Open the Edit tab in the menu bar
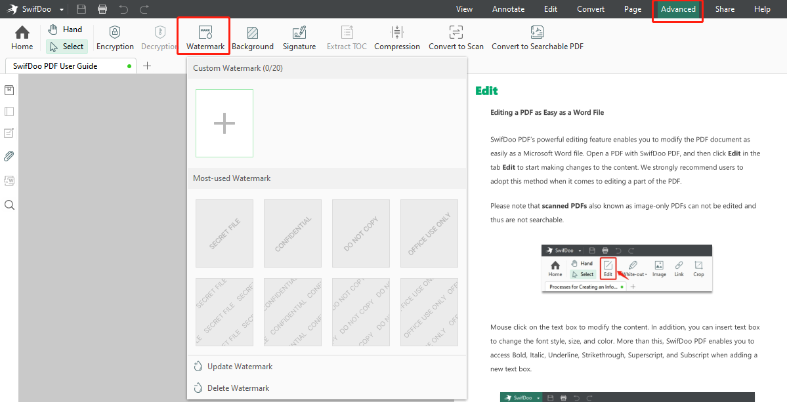 551,9
